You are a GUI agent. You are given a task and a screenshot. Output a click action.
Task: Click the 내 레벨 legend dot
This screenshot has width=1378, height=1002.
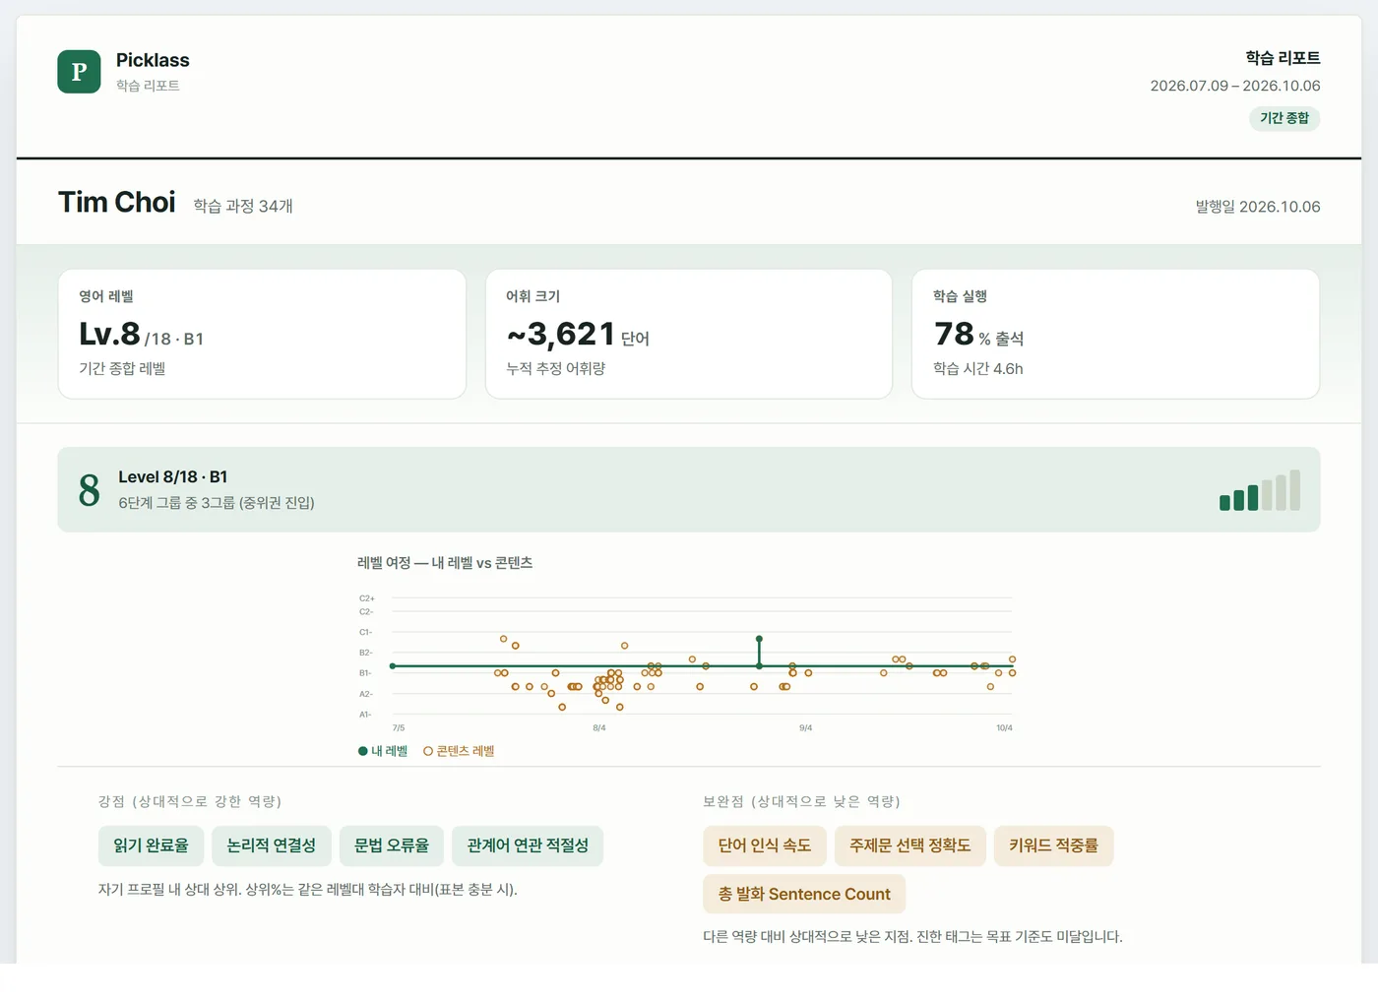tap(363, 751)
